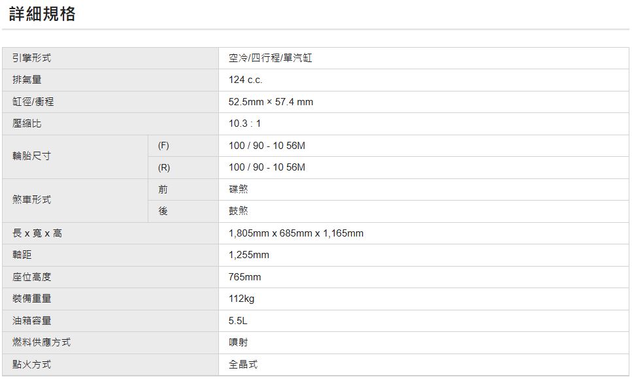Select the 缸徑/衝程 label cell
632x379 pixels.
pyautogui.click(x=33, y=102)
